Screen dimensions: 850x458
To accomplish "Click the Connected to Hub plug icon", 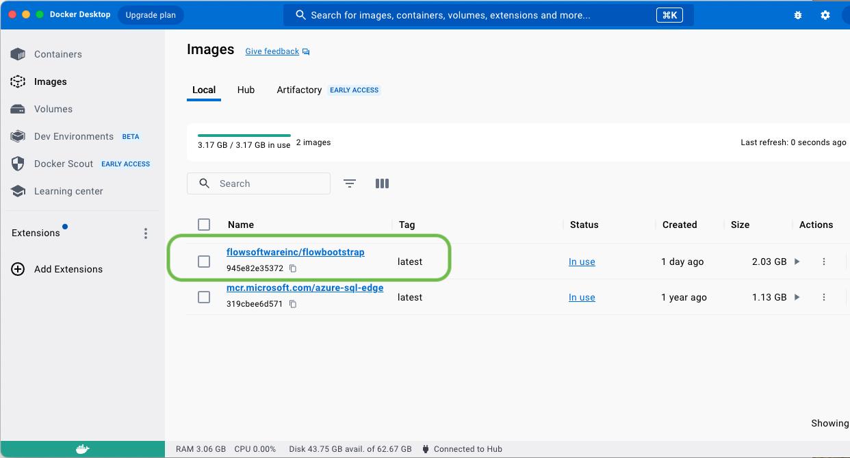I will [x=426, y=449].
